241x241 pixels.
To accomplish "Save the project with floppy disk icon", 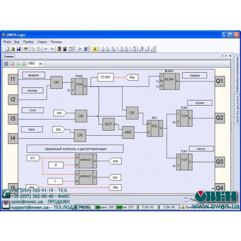I will (x=18, y=49).
